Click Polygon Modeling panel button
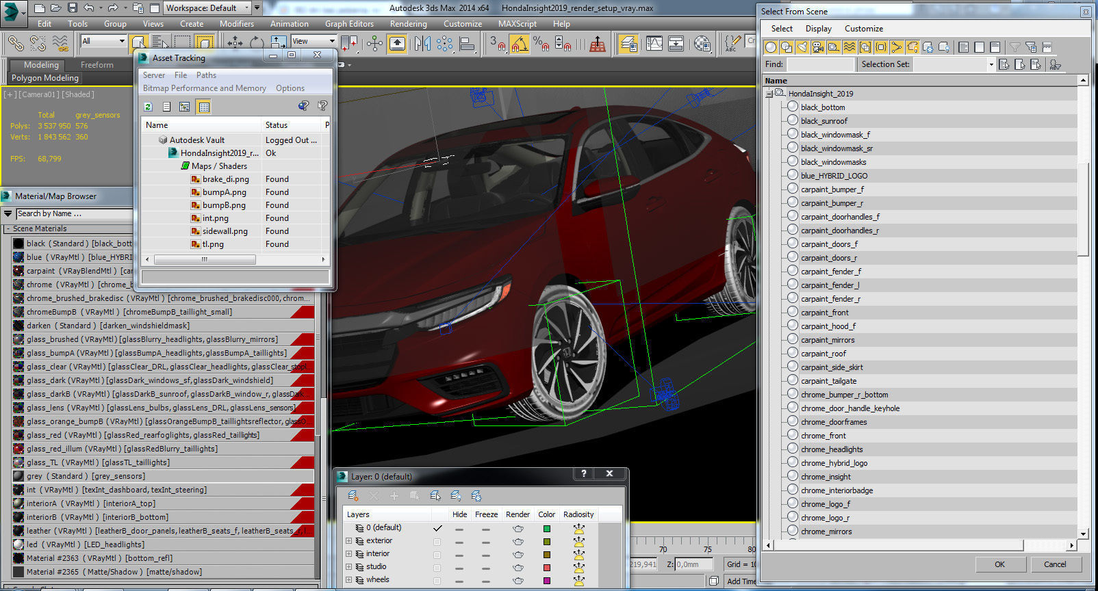 (x=44, y=78)
